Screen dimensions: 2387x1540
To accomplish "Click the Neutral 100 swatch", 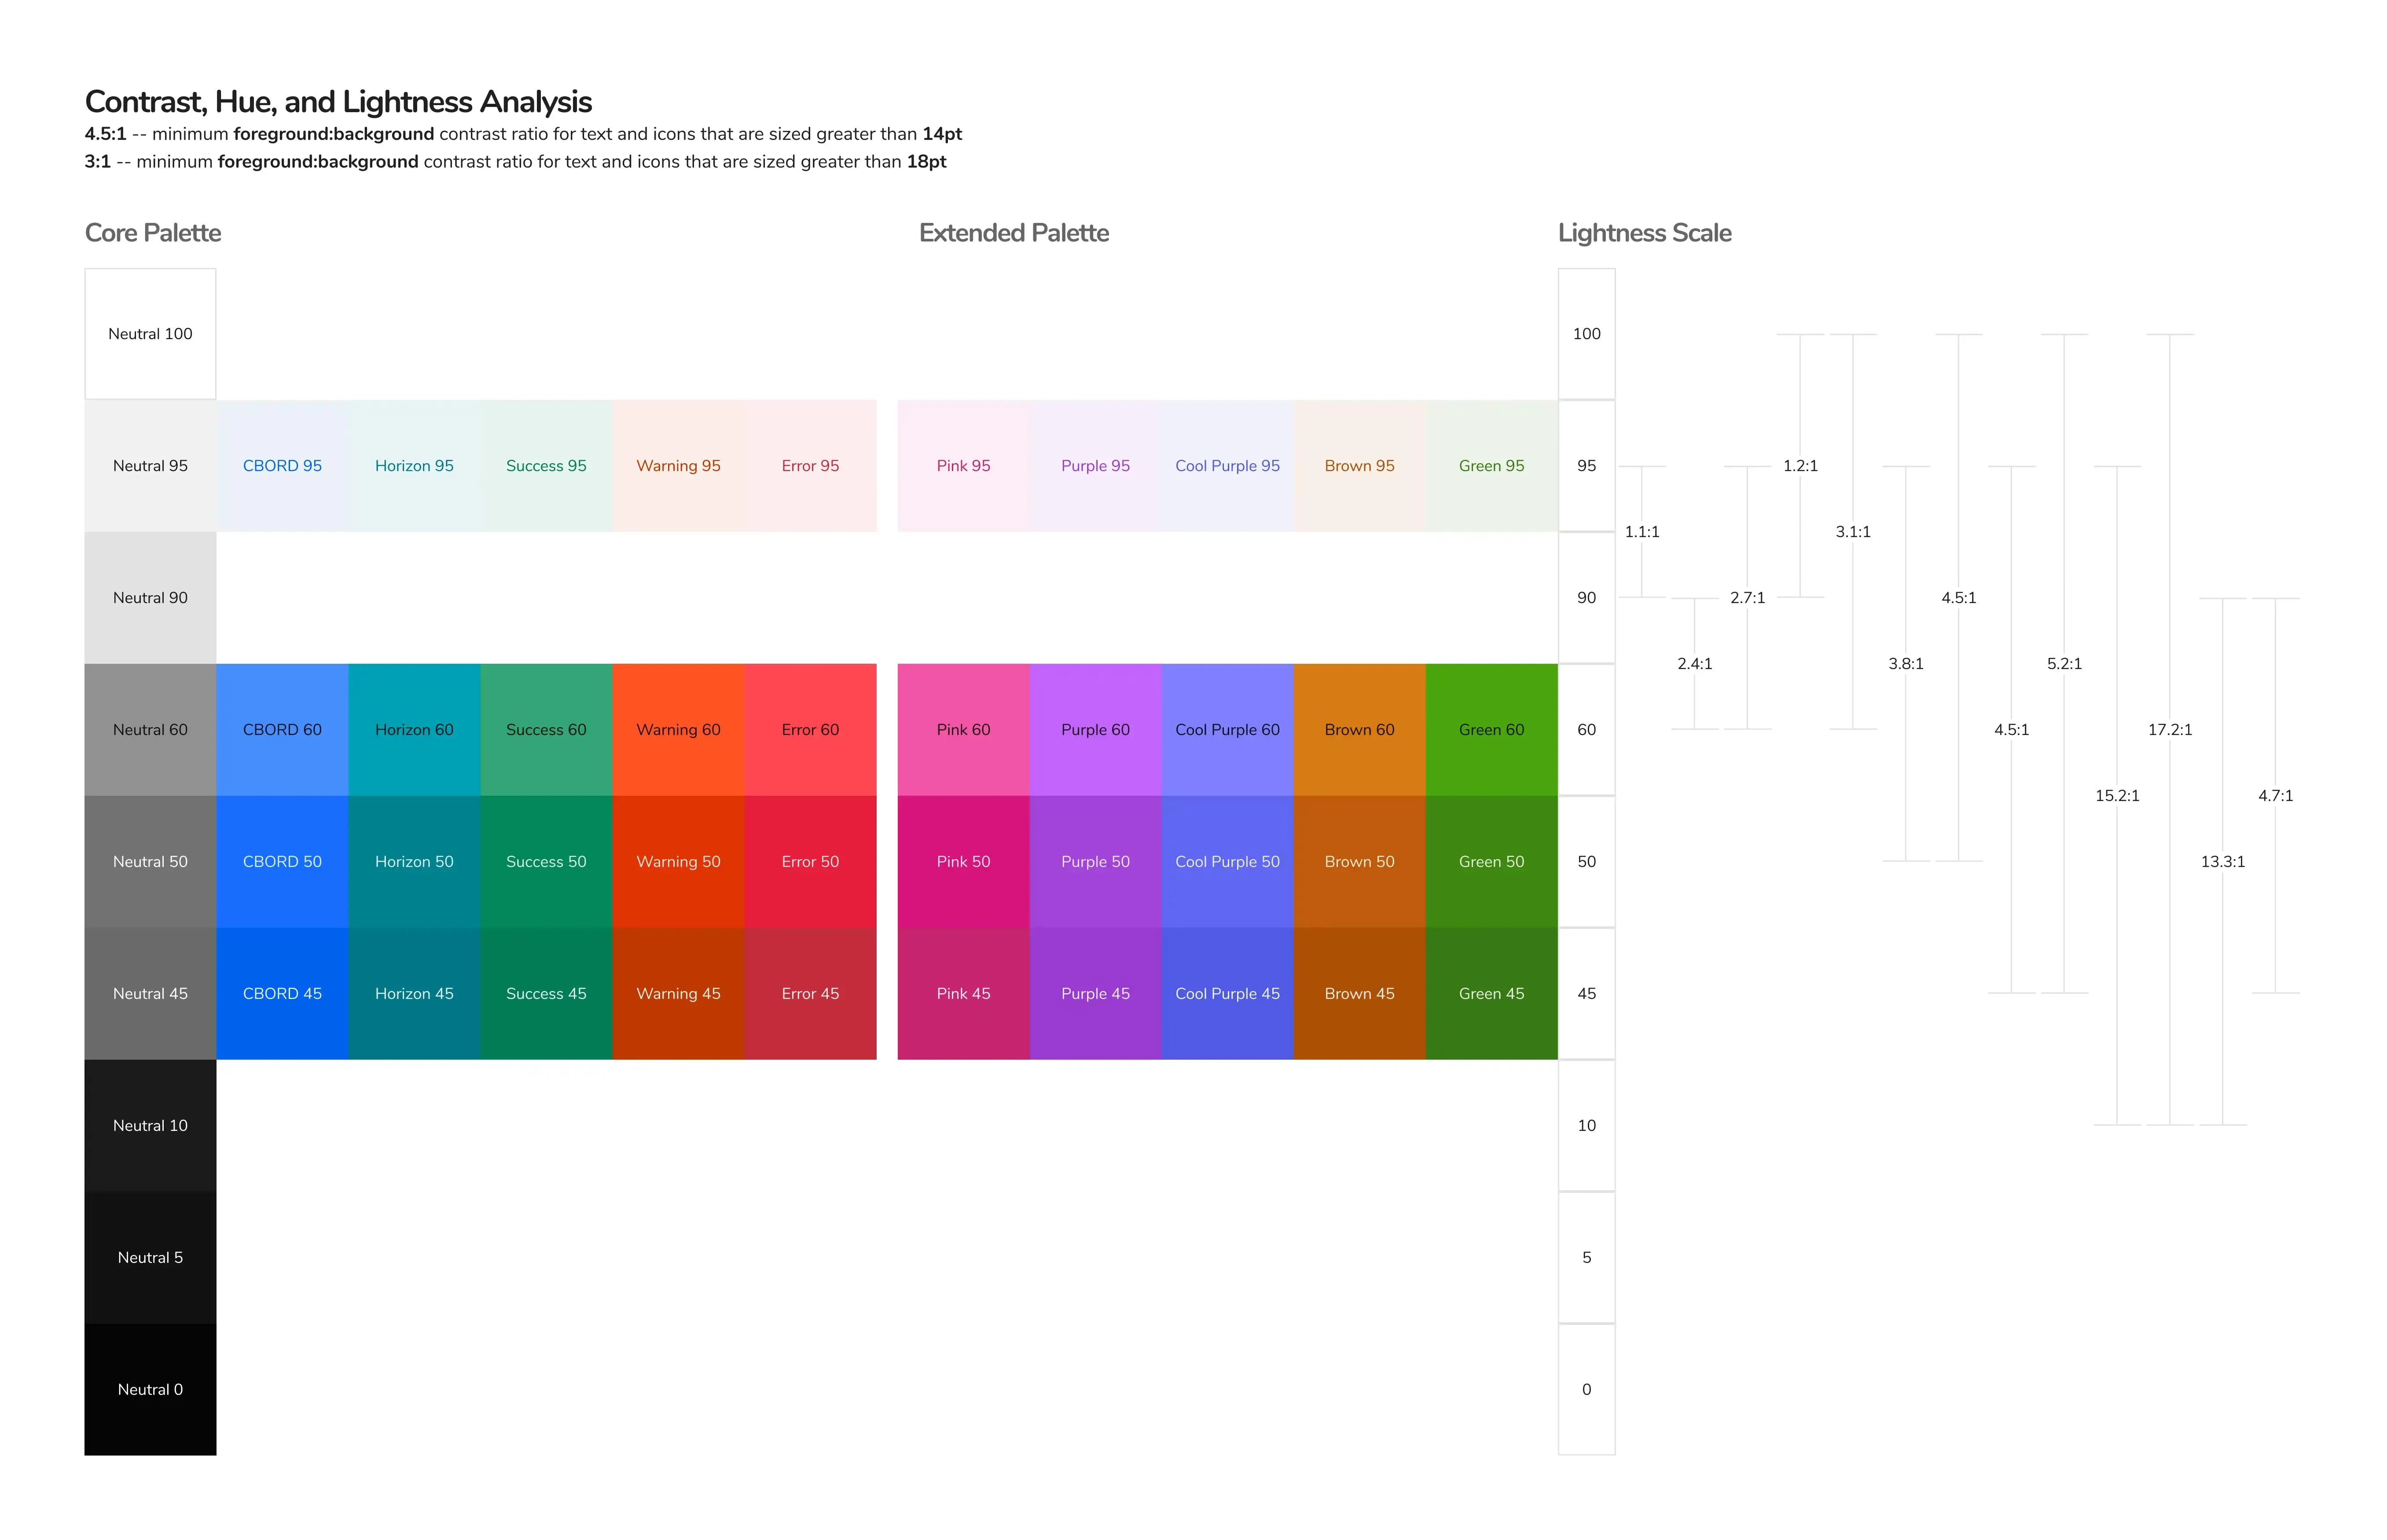I will coord(150,333).
